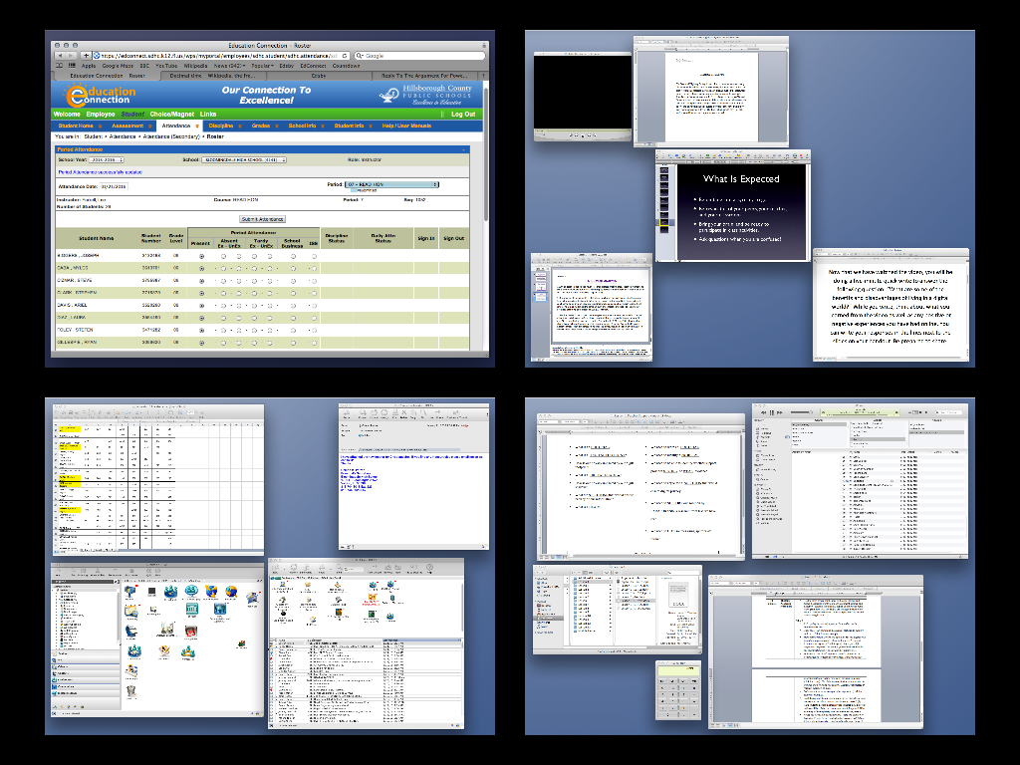Open Help / User Manuals
Image resolution: width=1020 pixels, height=765 pixels.
click(x=406, y=127)
